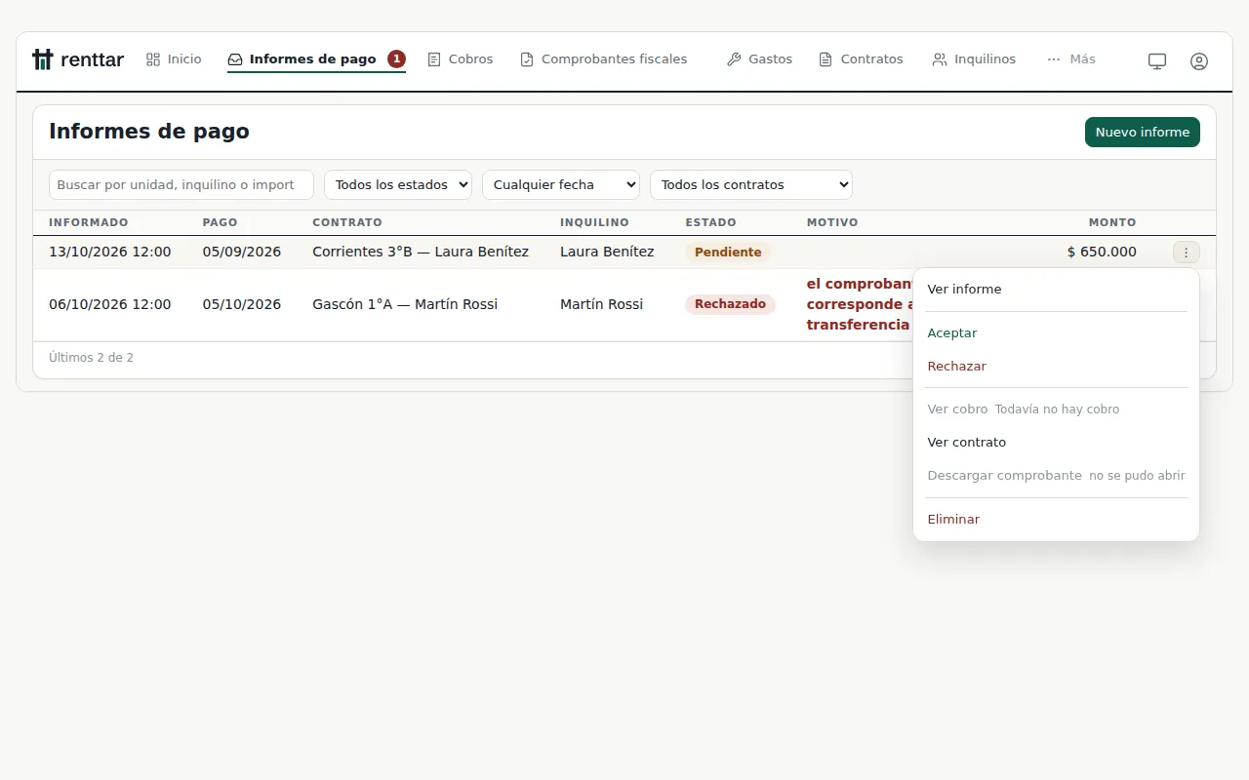Open the Cualquier fecha date filter

[x=561, y=184]
